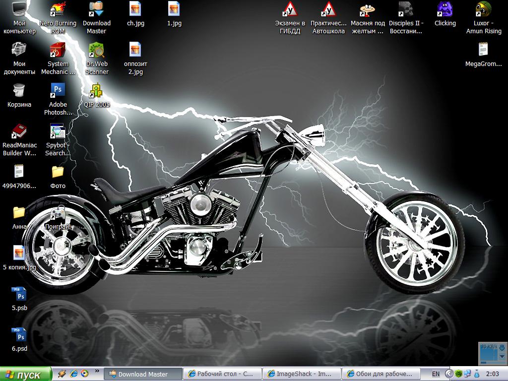
Task: Launch the Luxor Amun Rising game
Action: point(483,10)
